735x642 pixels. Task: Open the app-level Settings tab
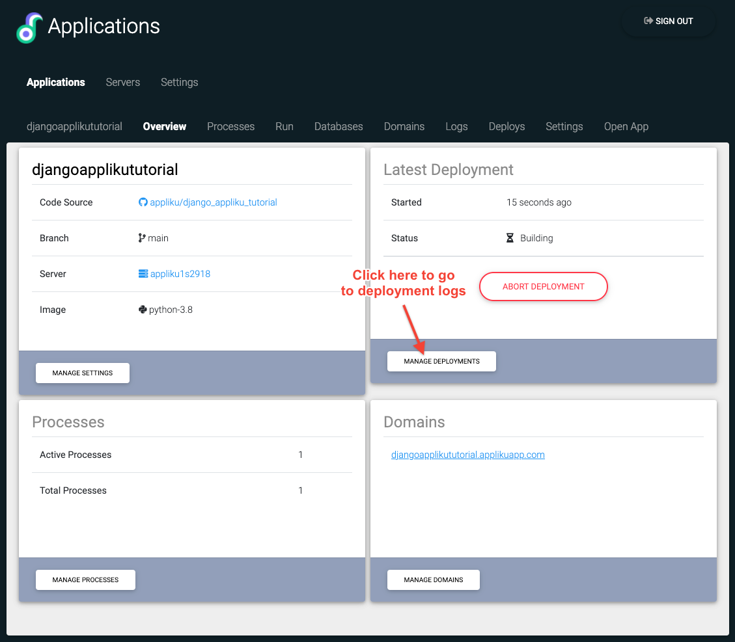[564, 126]
